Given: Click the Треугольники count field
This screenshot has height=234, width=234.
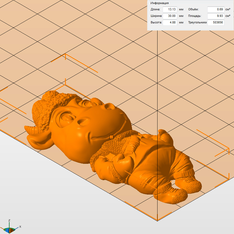Looking at the screenshot, I should click(x=216, y=23).
